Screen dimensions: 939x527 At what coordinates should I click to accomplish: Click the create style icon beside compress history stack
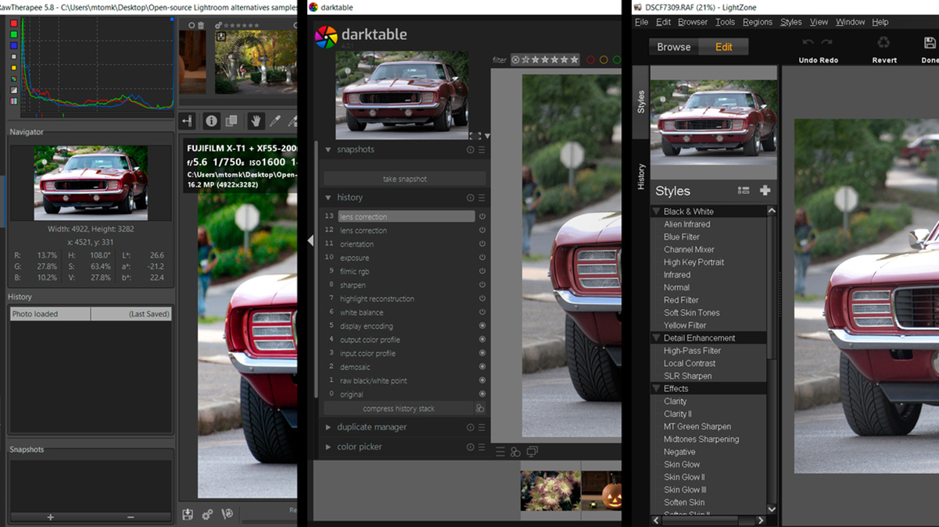tap(480, 408)
